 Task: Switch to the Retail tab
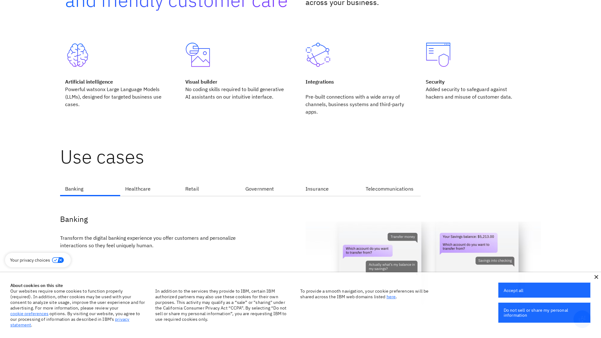[x=192, y=189]
